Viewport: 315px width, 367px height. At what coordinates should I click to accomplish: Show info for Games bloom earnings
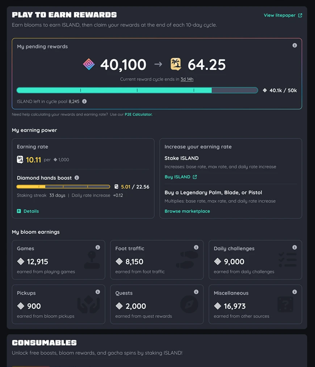pos(98,248)
